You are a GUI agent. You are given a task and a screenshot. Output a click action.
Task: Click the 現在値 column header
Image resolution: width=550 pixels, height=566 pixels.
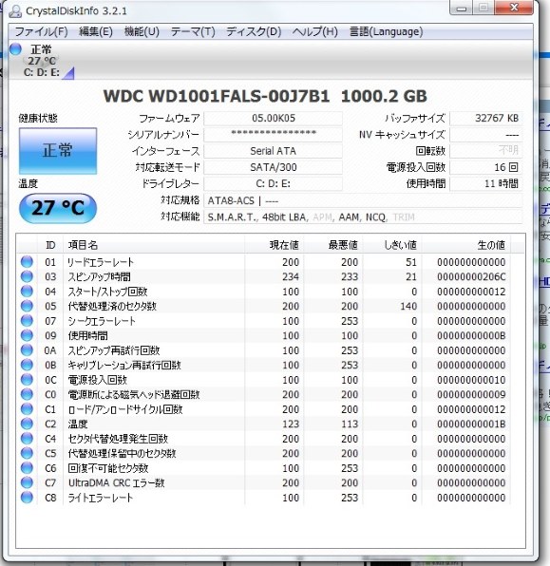(275, 245)
